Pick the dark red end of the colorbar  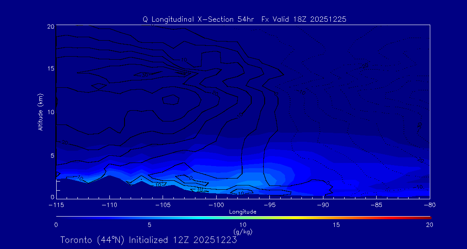coord(429,218)
